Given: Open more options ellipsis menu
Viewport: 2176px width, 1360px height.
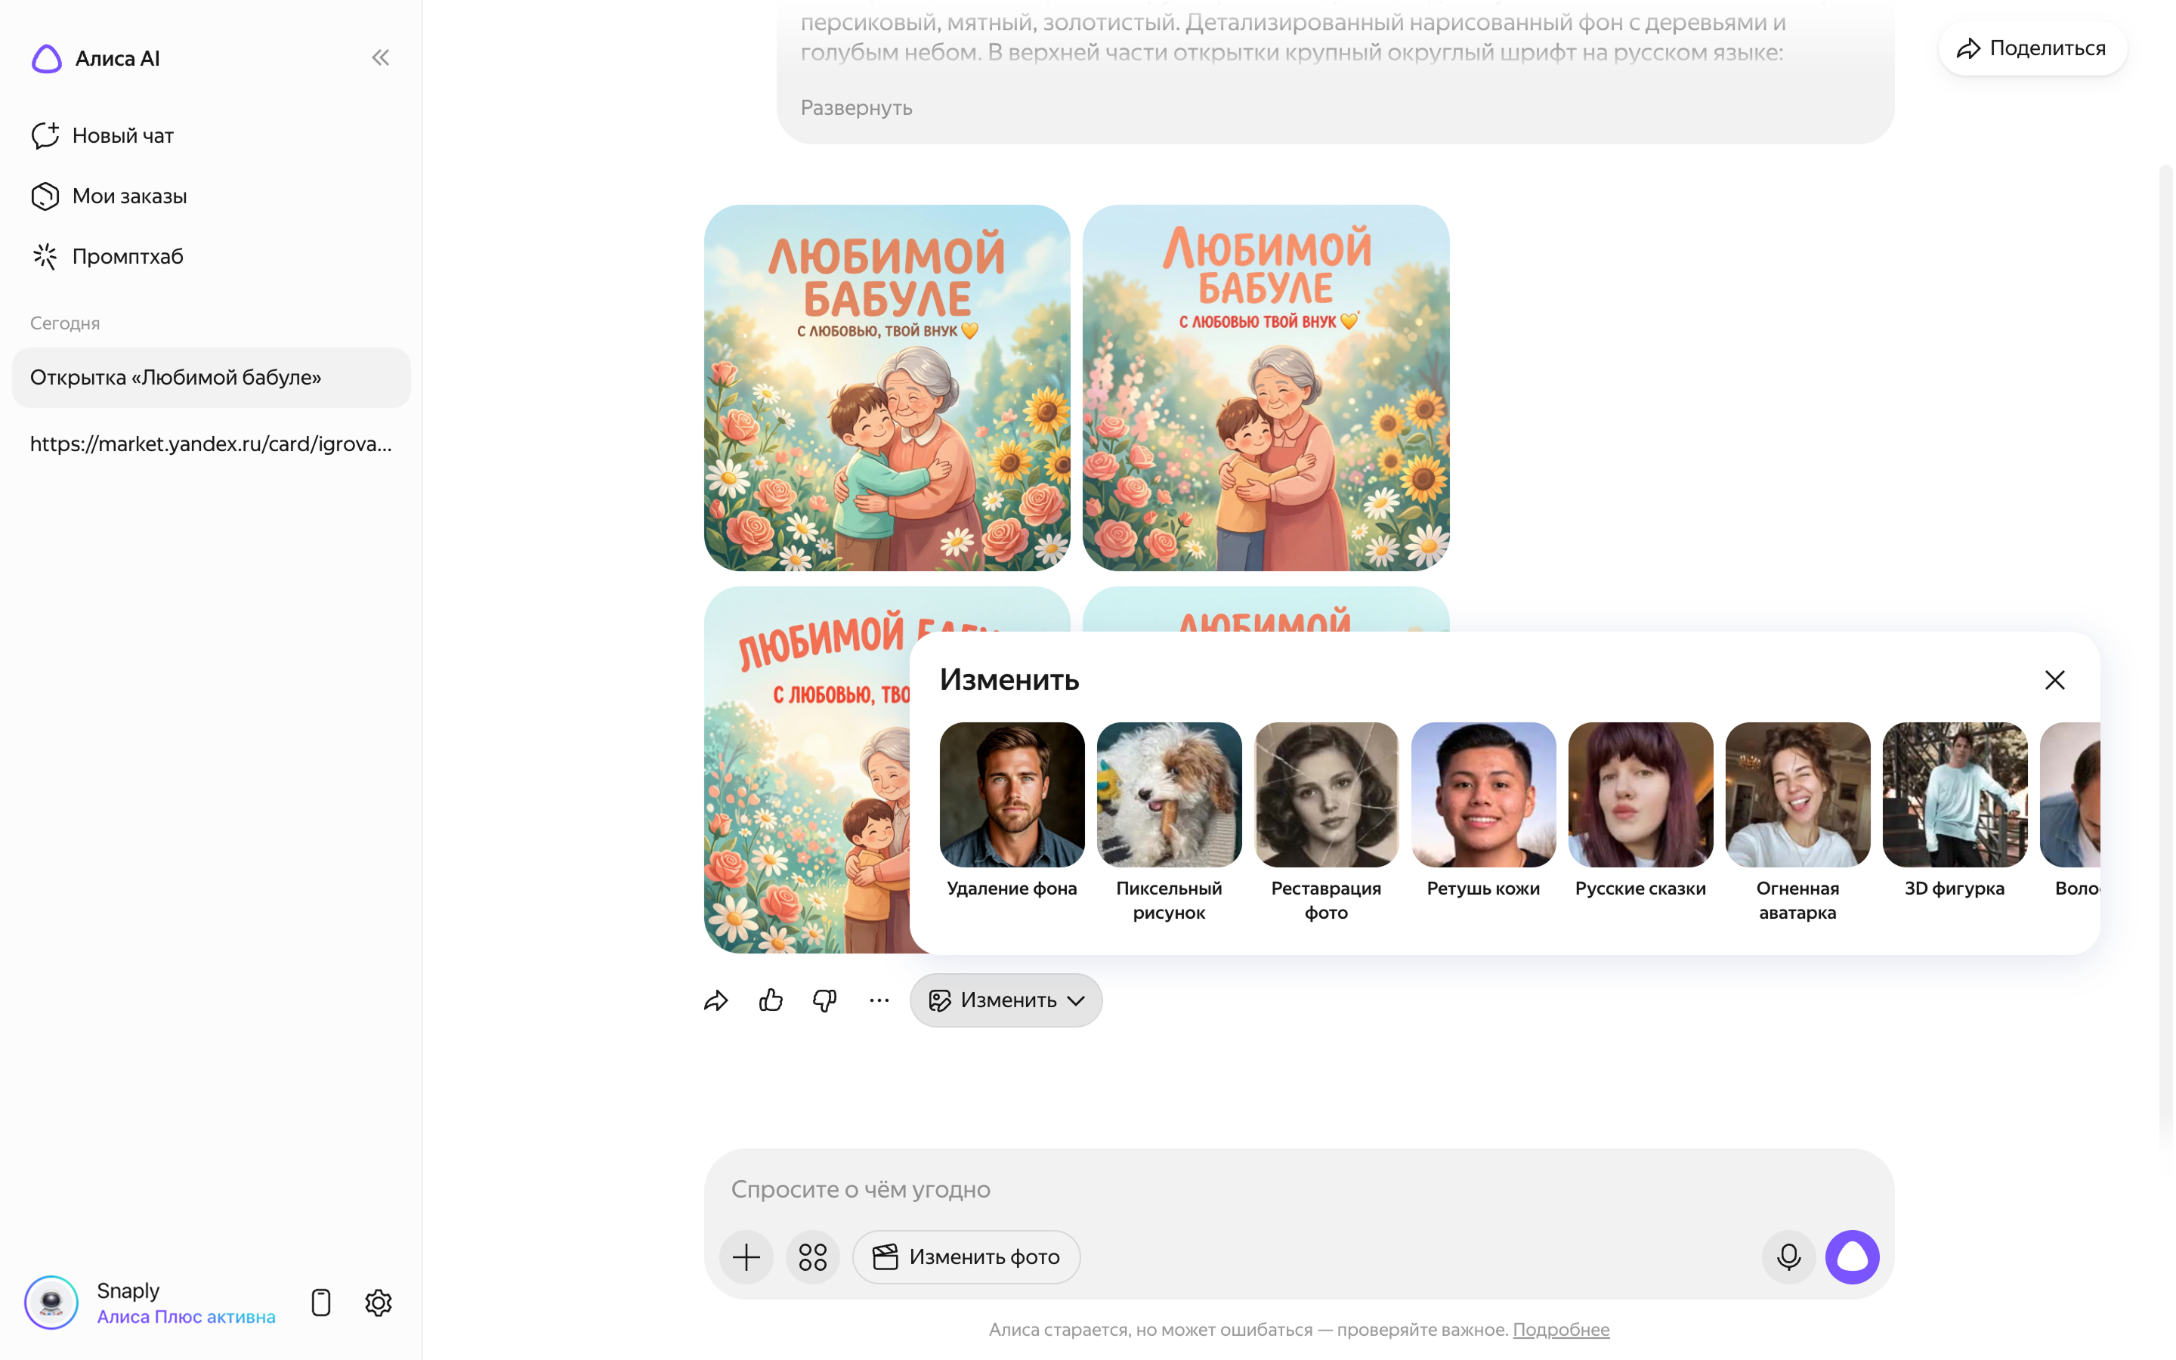Looking at the screenshot, I should tap(879, 1000).
